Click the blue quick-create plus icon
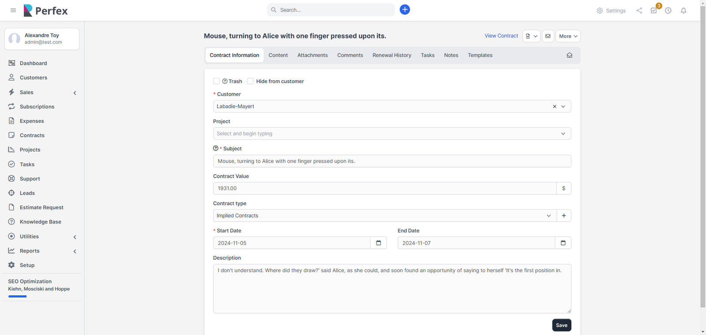This screenshot has width=706, height=335. pyautogui.click(x=405, y=10)
